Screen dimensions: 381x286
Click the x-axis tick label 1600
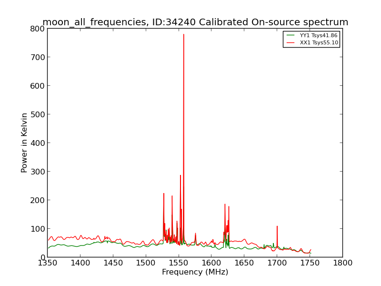(211, 263)
